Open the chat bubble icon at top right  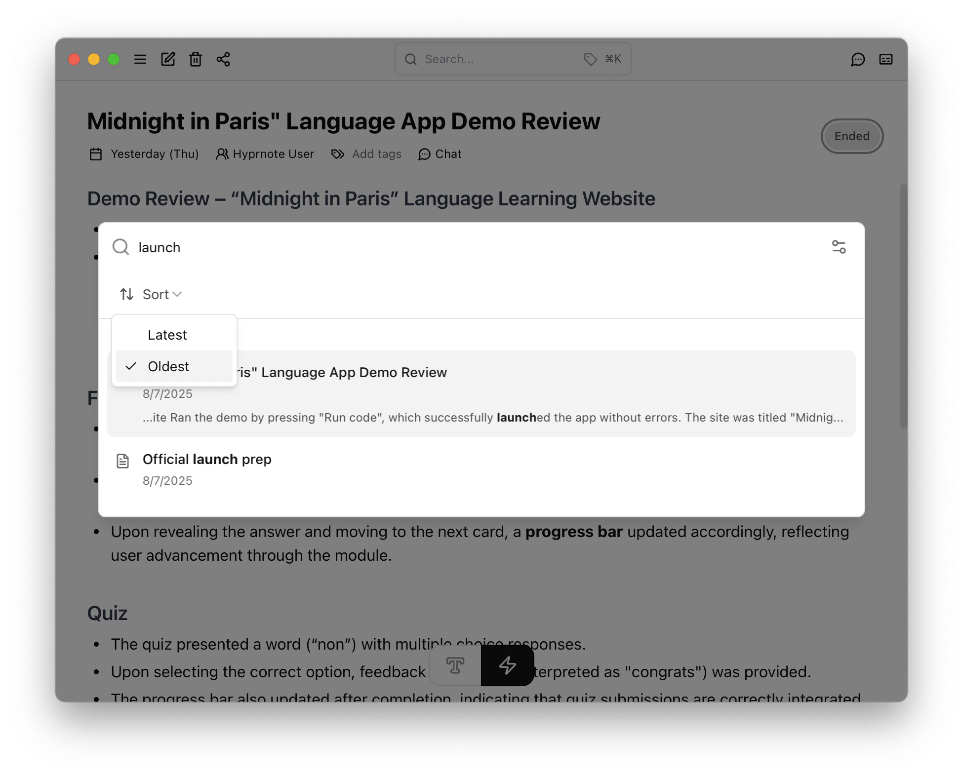[858, 59]
